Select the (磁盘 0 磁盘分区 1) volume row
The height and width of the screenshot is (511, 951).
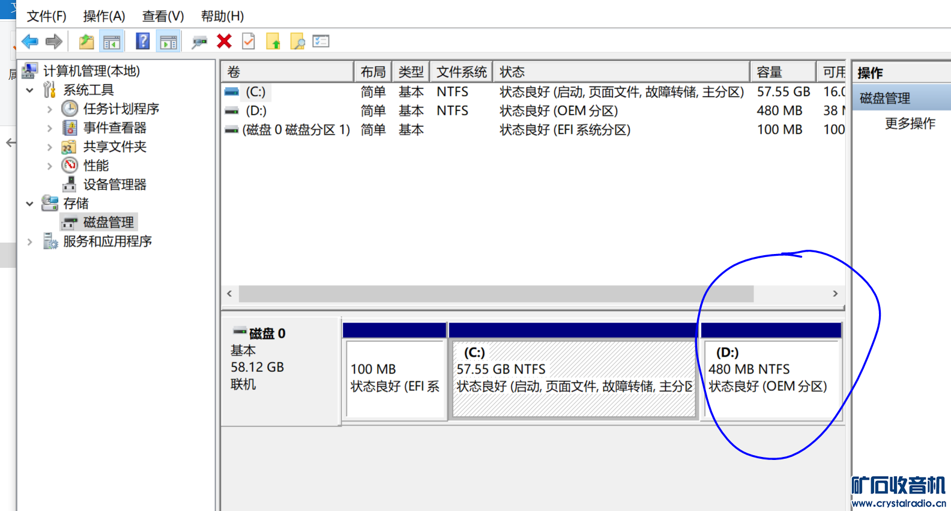coord(296,130)
